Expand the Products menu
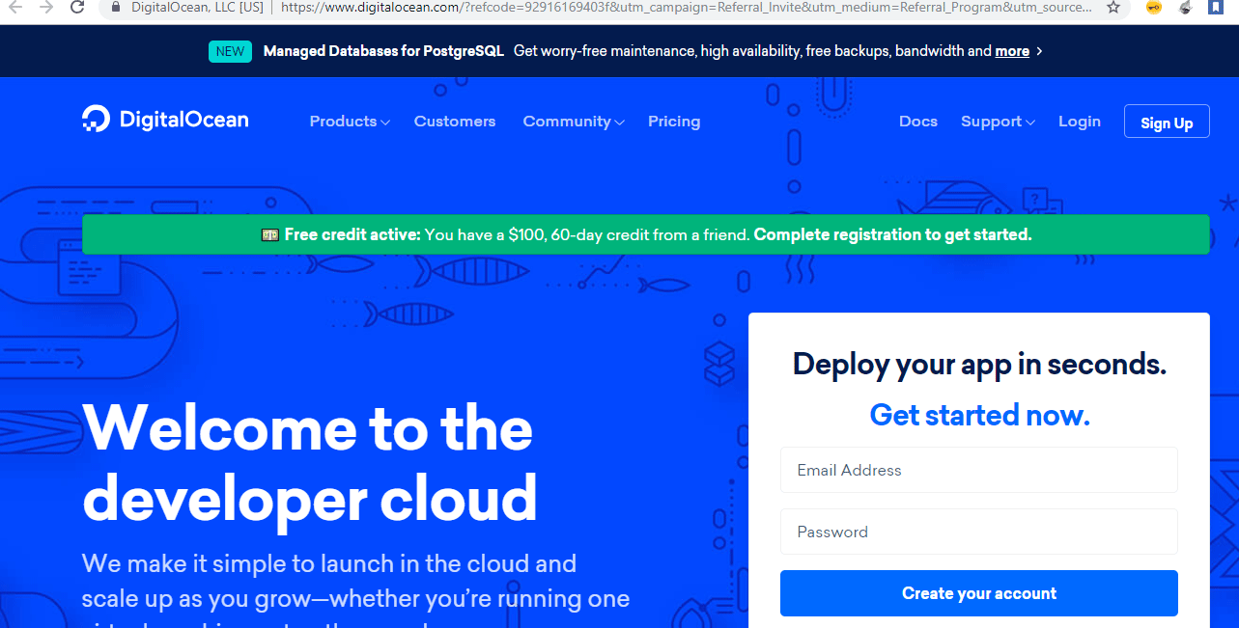The height and width of the screenshot is (628, 1239). 350,122
